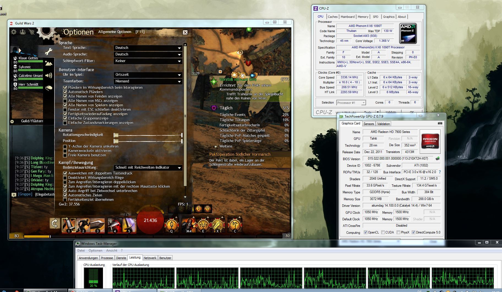This screenshot has width=502, height=292.
Task: Open the game menu gear icon in Guild Wars 2
Action: [x=13, y=32]
